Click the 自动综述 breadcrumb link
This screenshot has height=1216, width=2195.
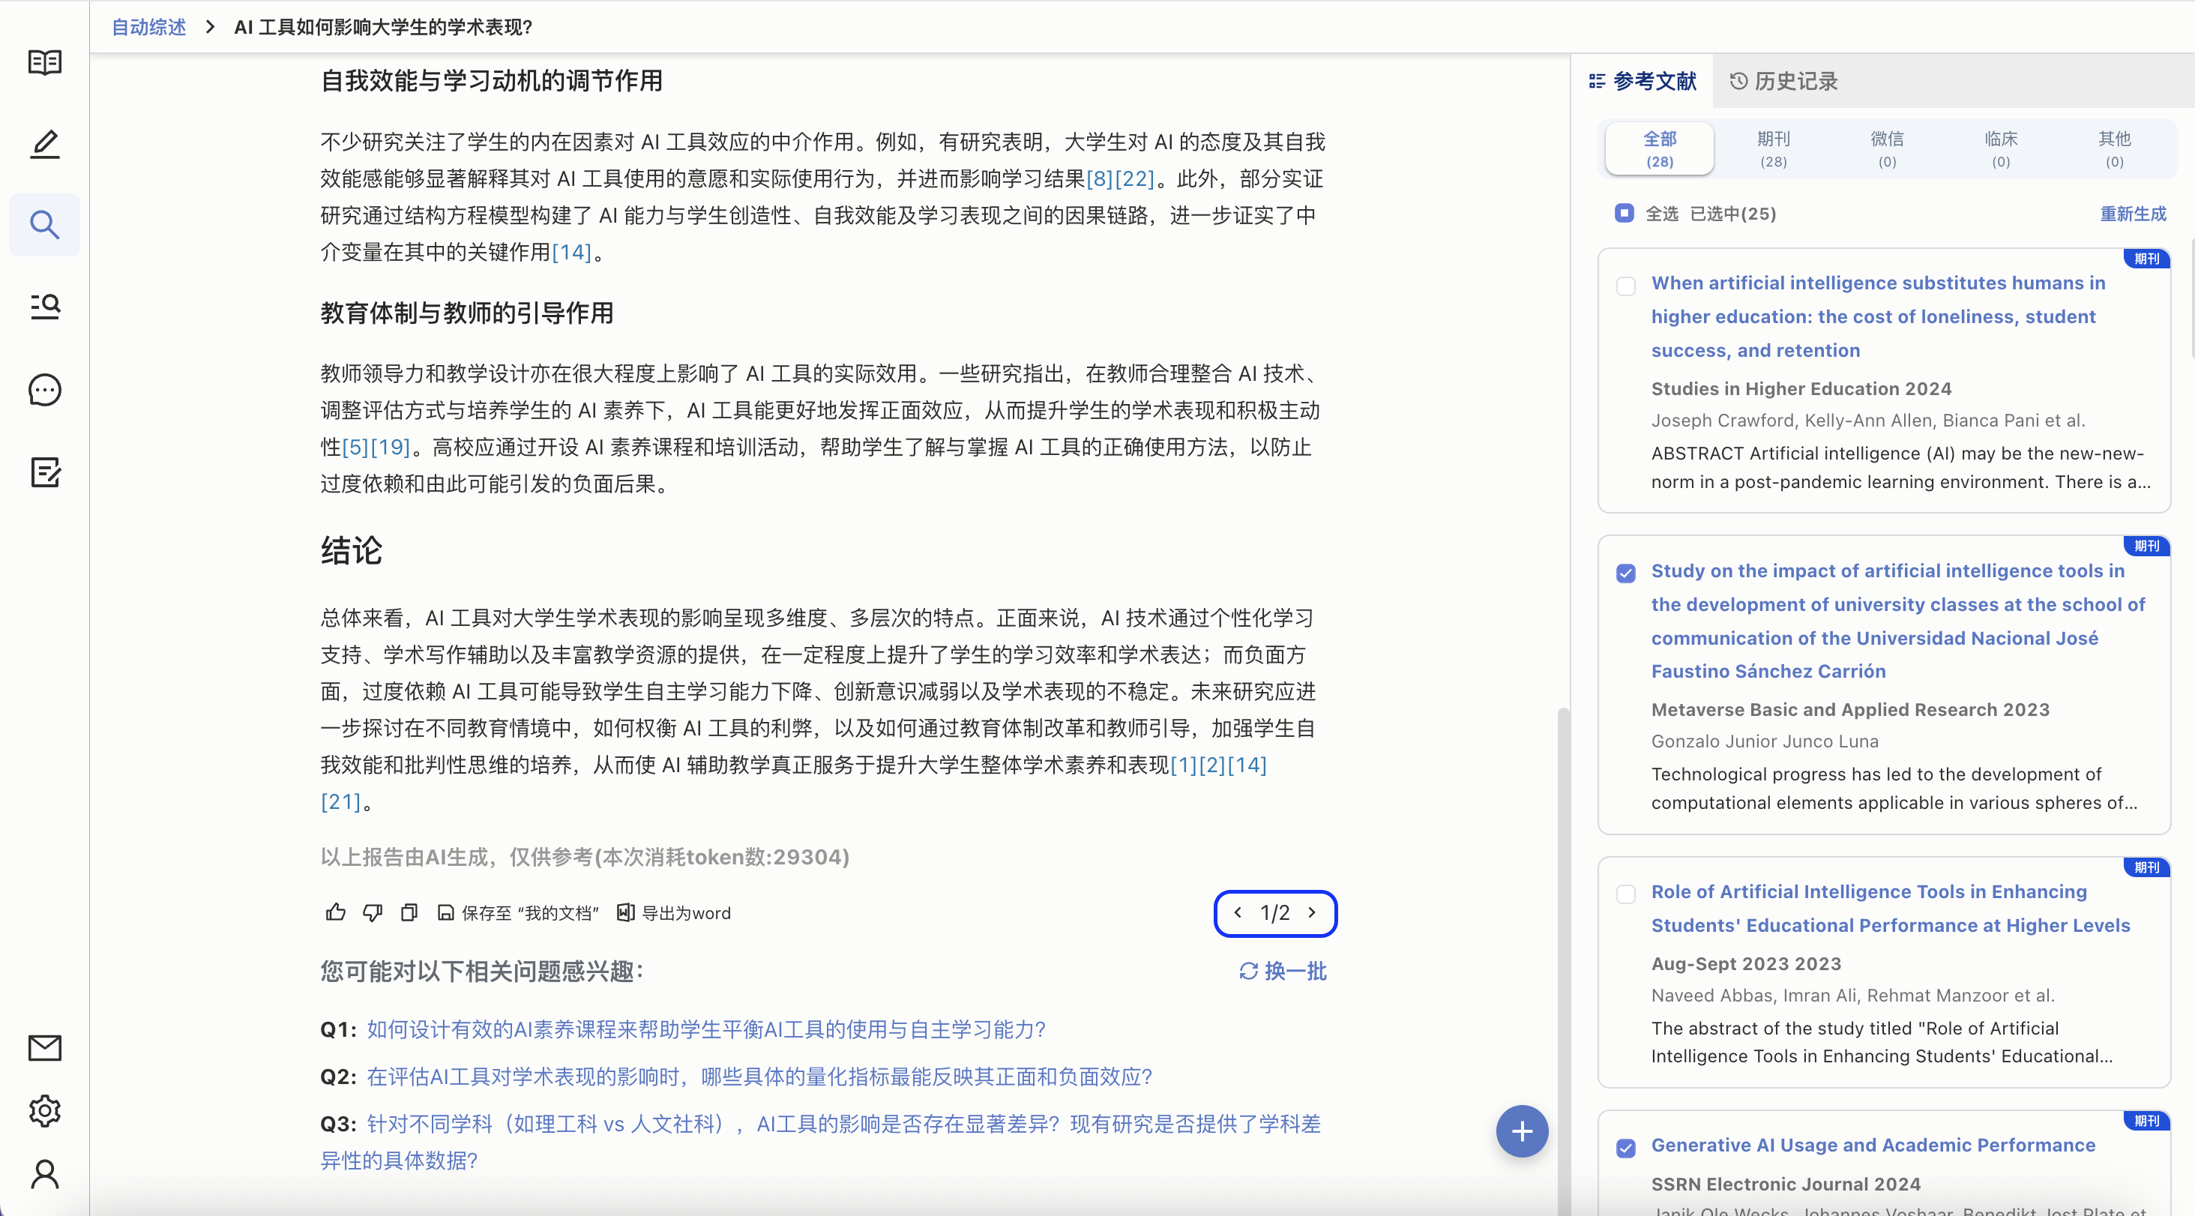(149, 26)
